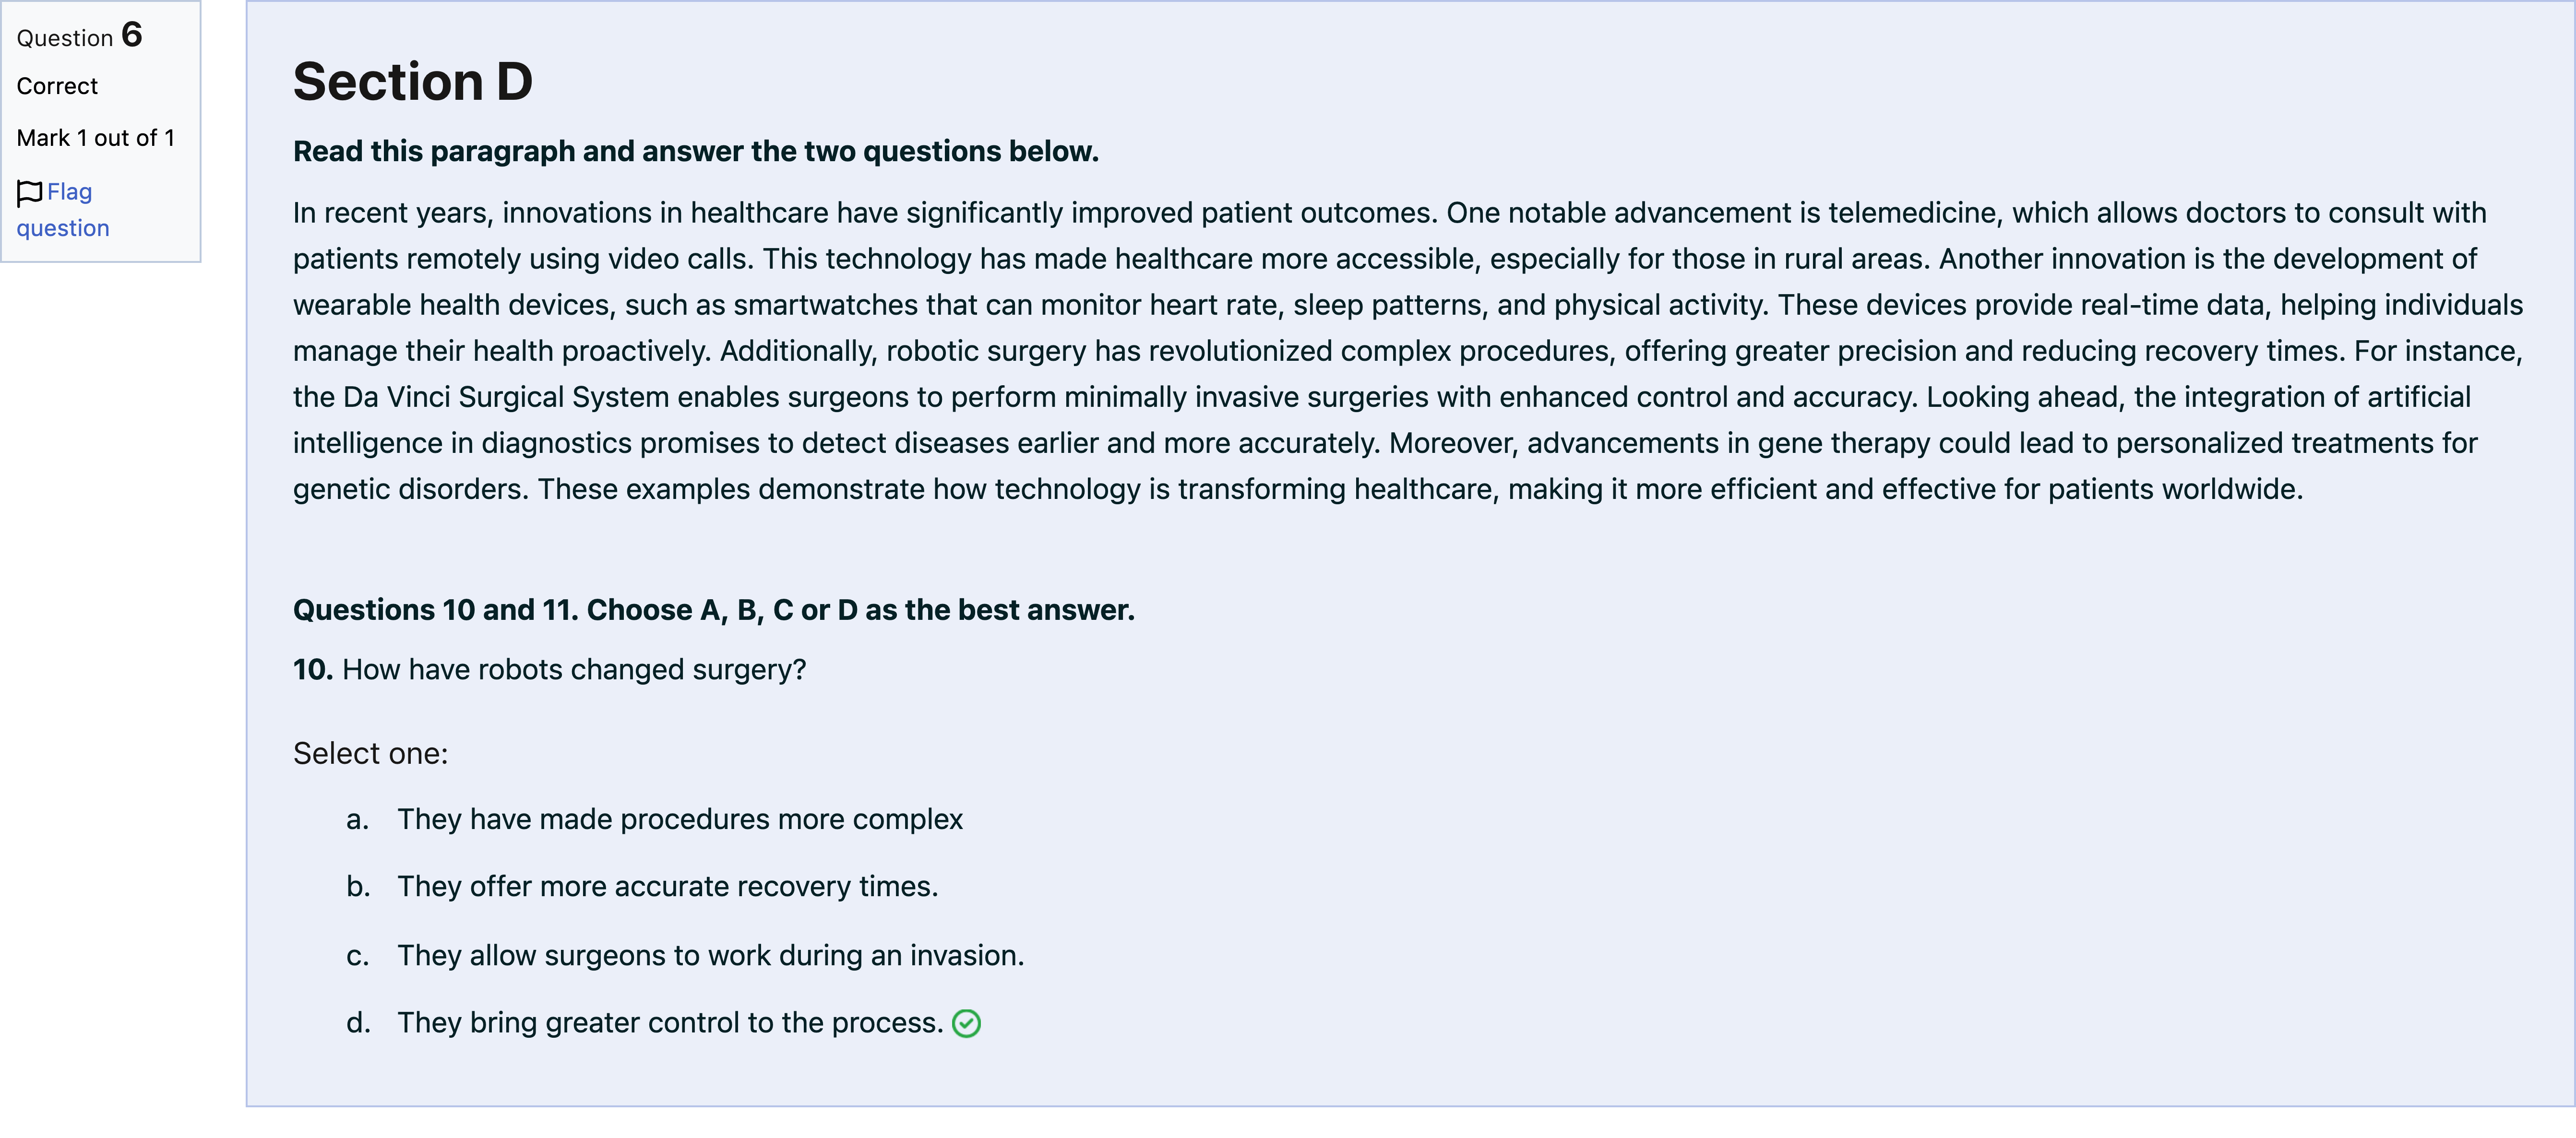2576x1138 pixels.
Task: Click the Correct status text
Action: click(x=57, y=86)
